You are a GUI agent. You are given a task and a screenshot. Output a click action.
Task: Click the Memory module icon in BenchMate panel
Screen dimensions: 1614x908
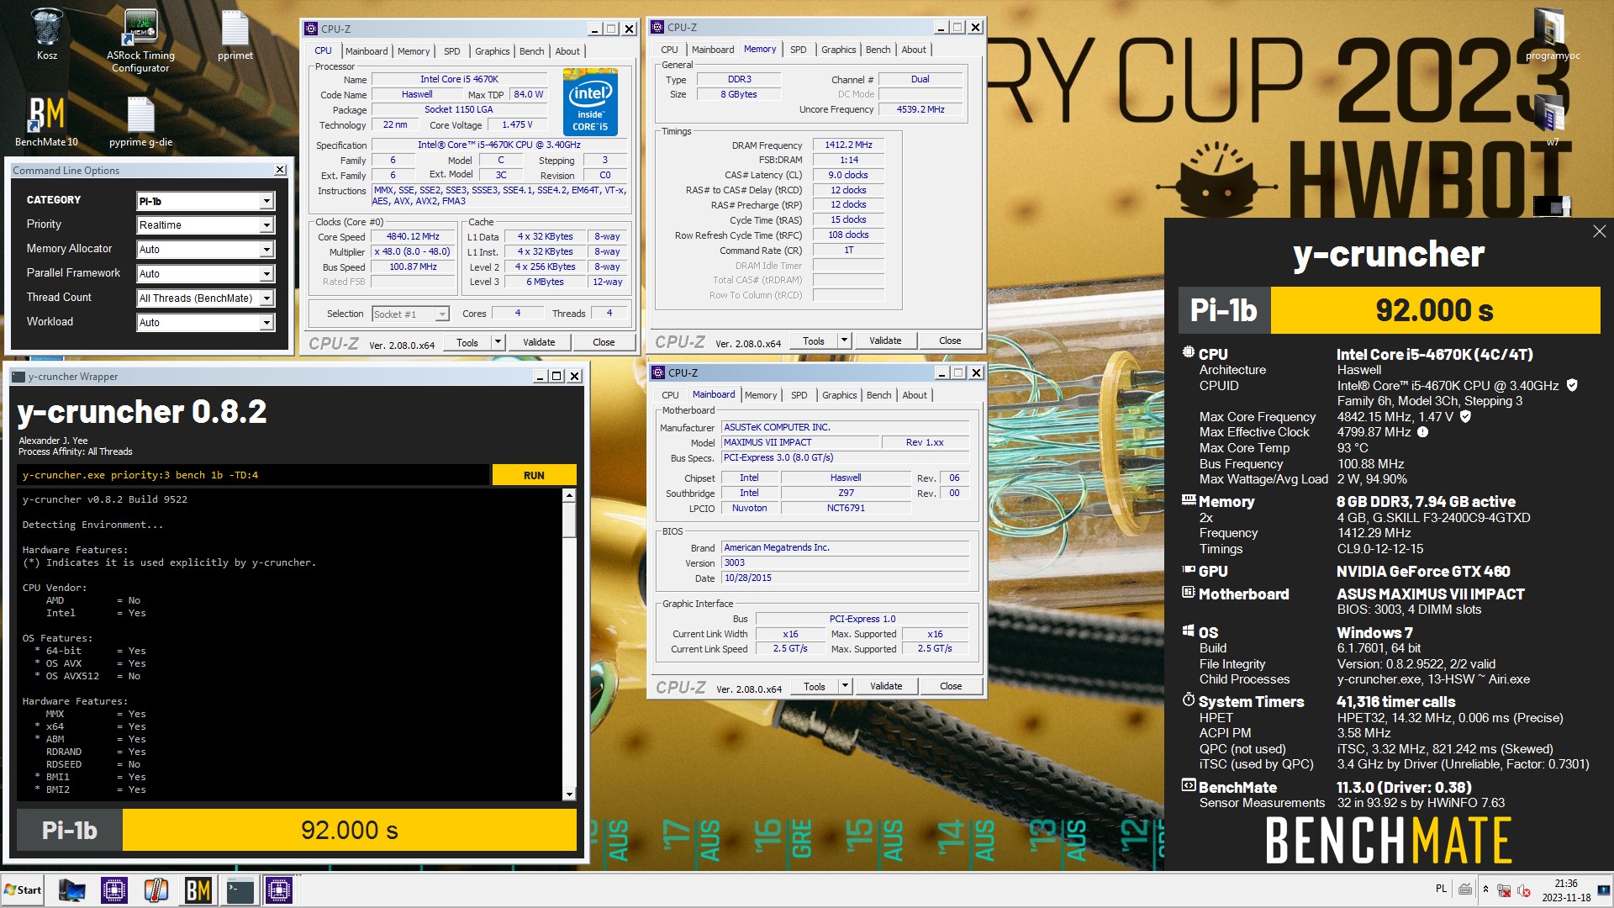pos(1188,500)
